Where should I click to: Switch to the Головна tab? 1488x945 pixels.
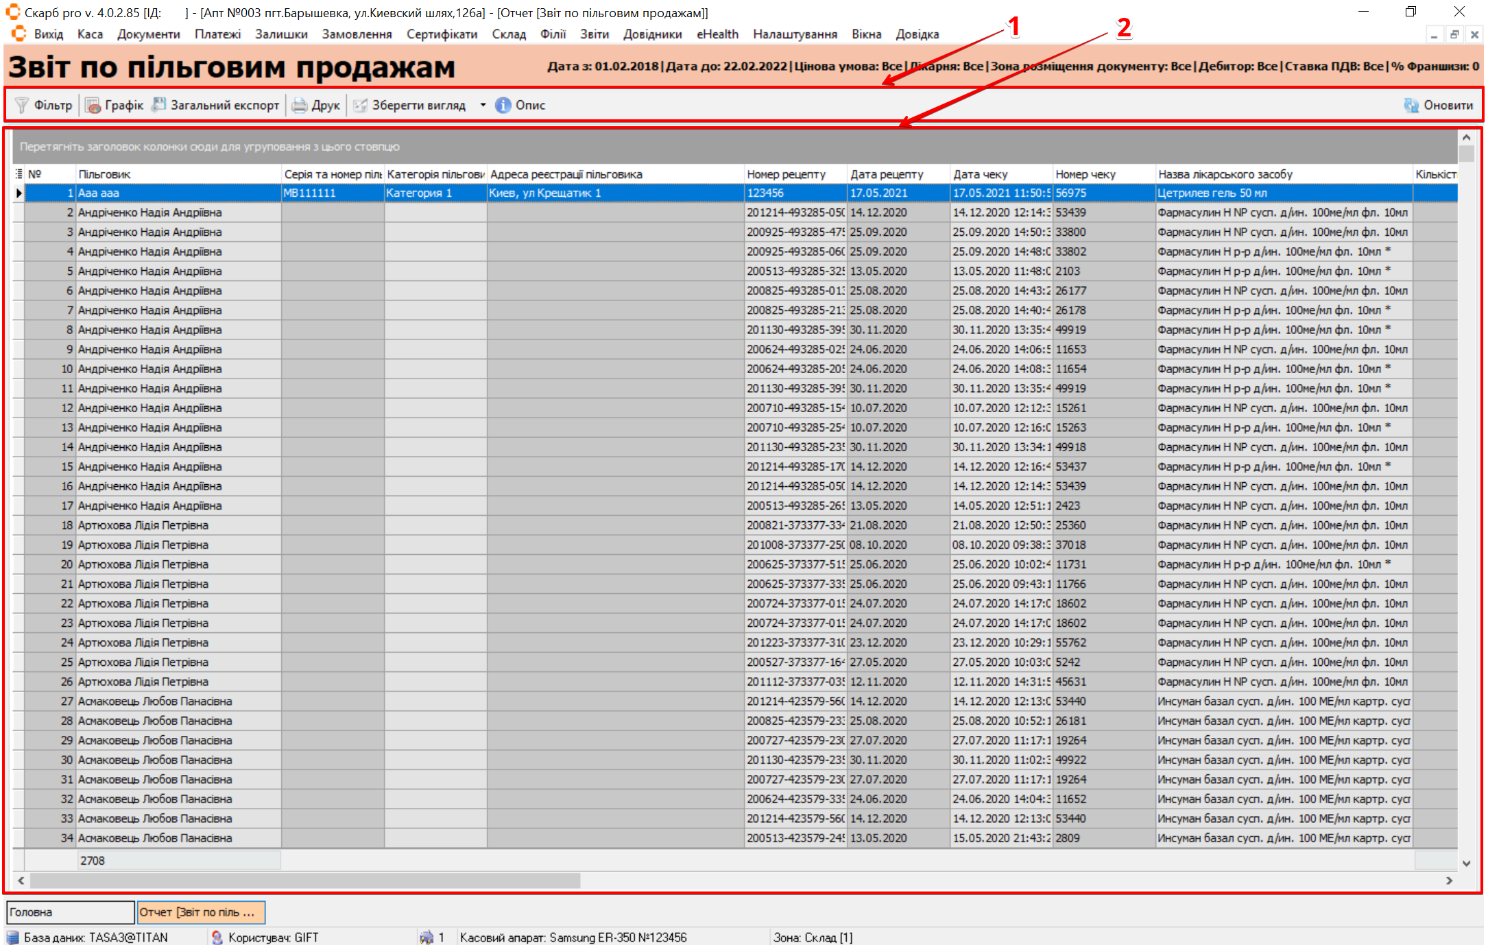70,912
